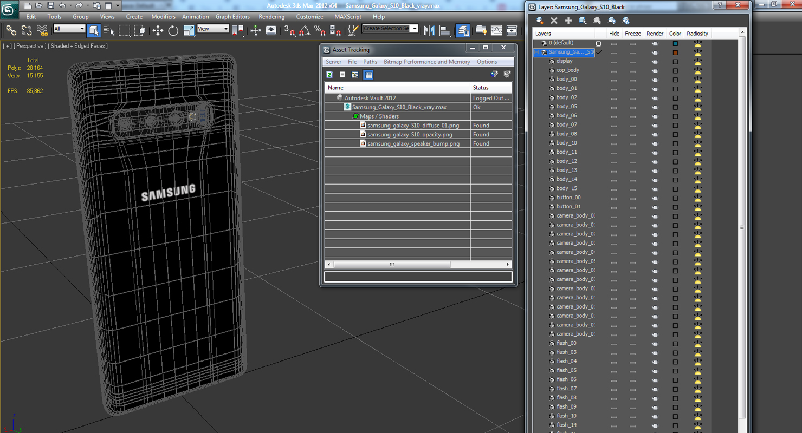This screenshot has height=433, width=802.
Task: Click the Name column header in Asset Tracking
Action: coord(398,88)
